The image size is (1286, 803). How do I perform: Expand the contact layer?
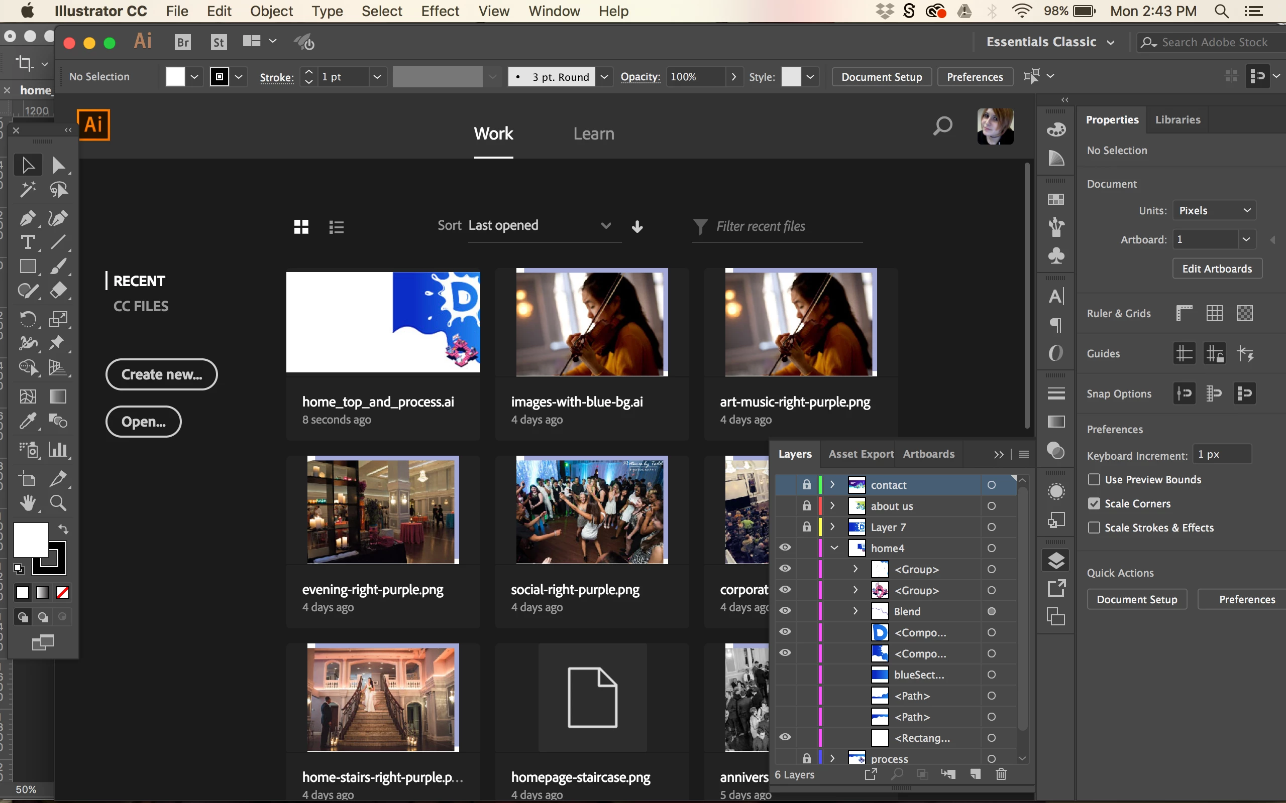click(x=833, y=484)
